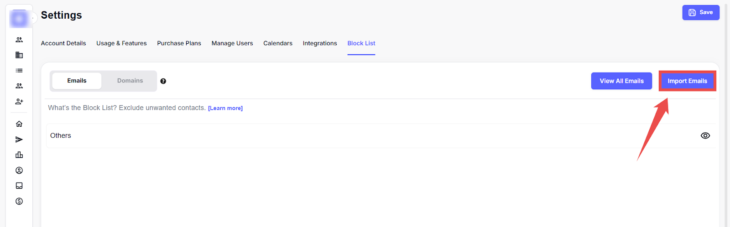Click the Import Emails button
The image size is (730, 227).
coord(687,81)
